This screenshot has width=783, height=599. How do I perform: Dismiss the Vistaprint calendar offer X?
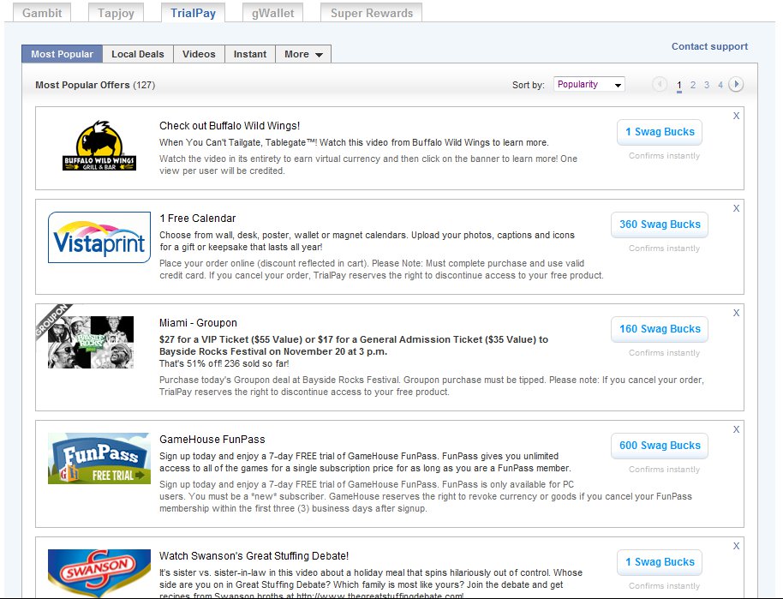coord(736,208)
